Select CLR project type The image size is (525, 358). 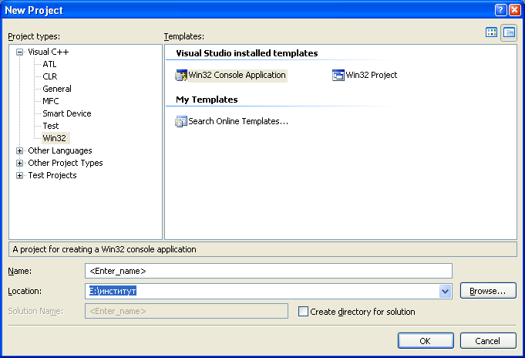coord(50,76)
